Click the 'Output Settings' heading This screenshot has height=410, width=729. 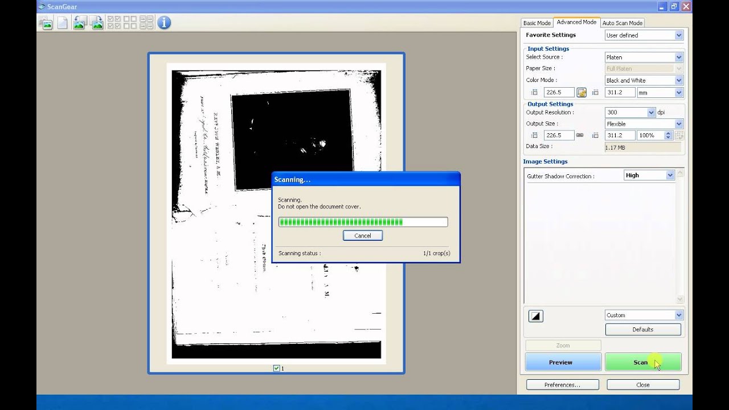point(550,104)
